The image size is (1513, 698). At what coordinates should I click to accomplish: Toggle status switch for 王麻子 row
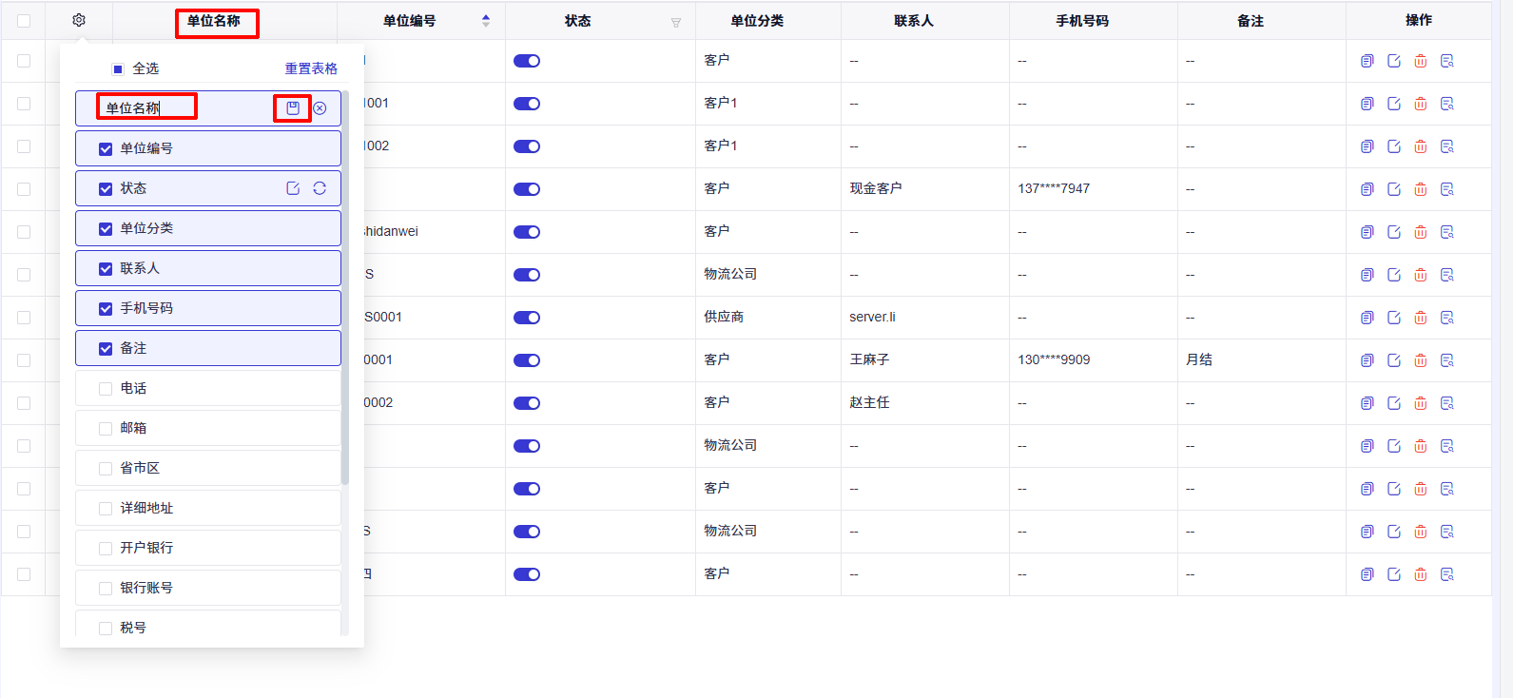pyautogui.click(x=527, y=360)
